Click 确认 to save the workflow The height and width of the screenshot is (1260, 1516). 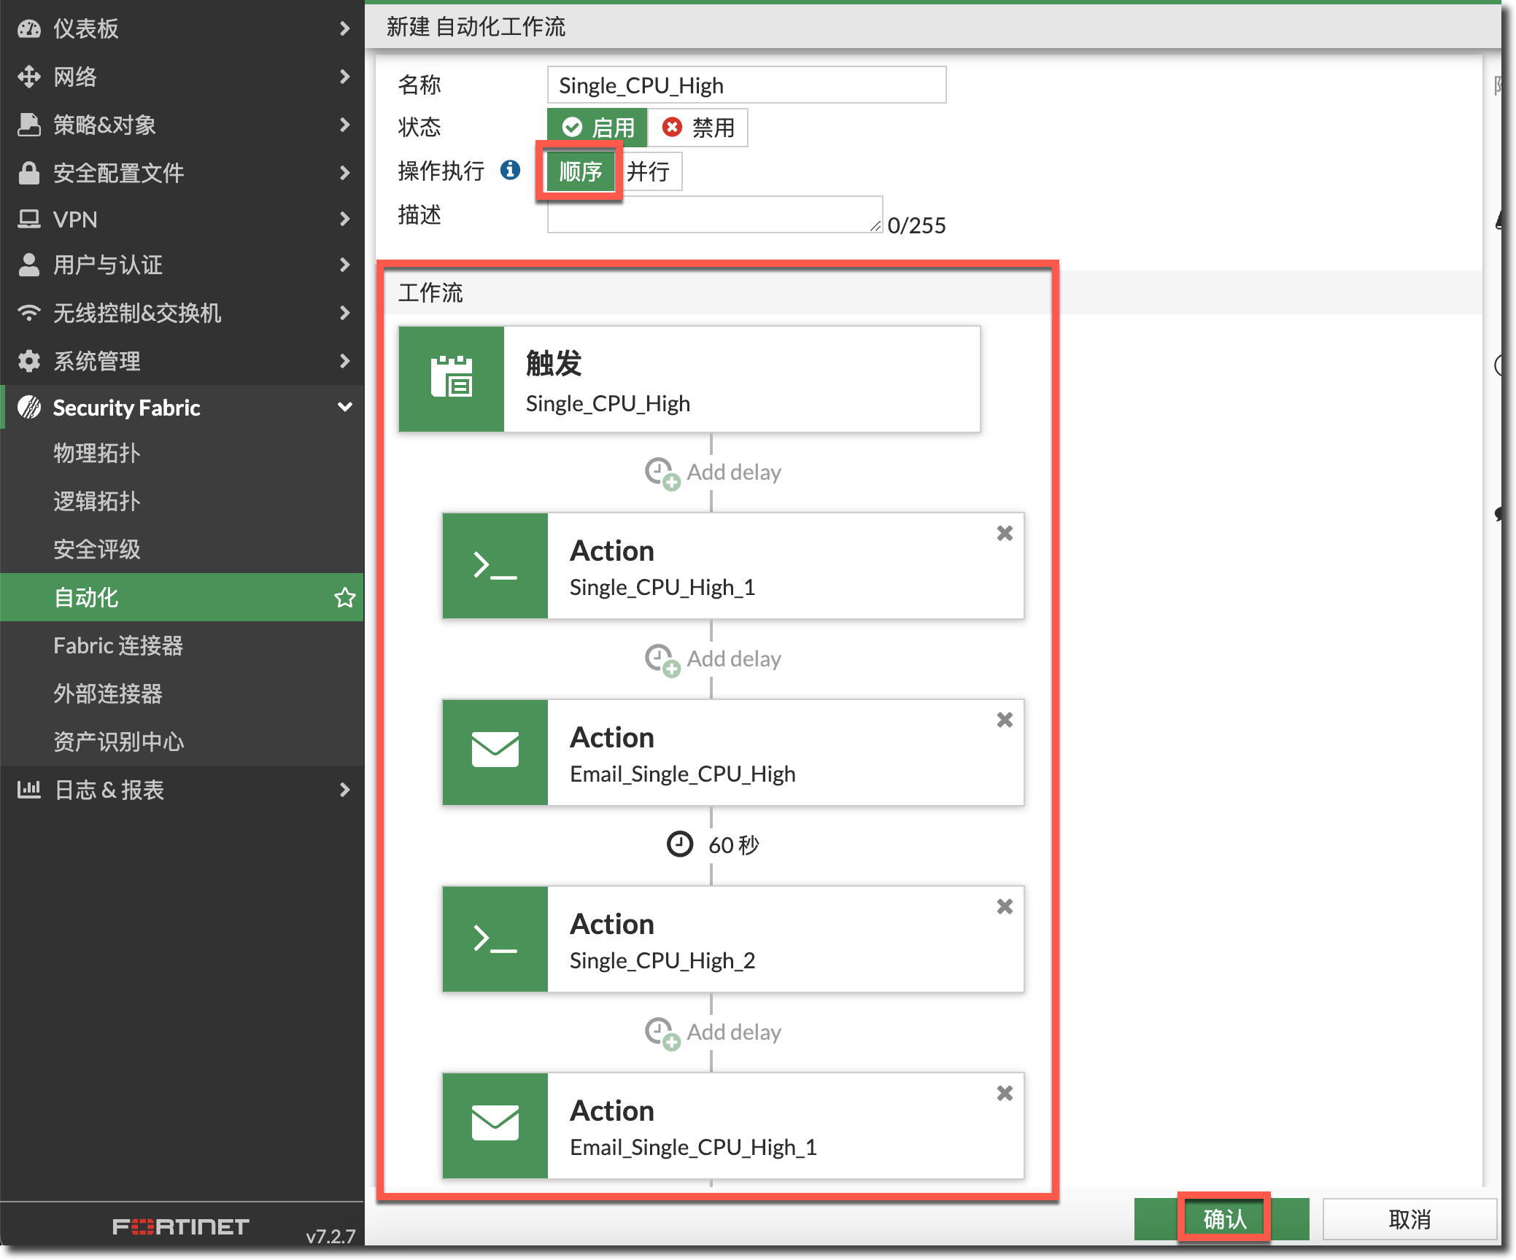[1223, 1218]
